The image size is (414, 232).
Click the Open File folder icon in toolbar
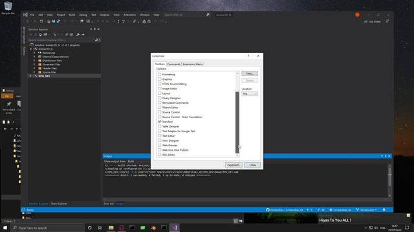pyautogui.click(x=49, y=21)
